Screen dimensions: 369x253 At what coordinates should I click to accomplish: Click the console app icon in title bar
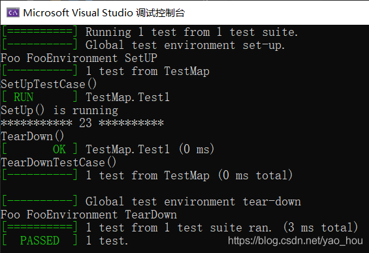point(12,12)
